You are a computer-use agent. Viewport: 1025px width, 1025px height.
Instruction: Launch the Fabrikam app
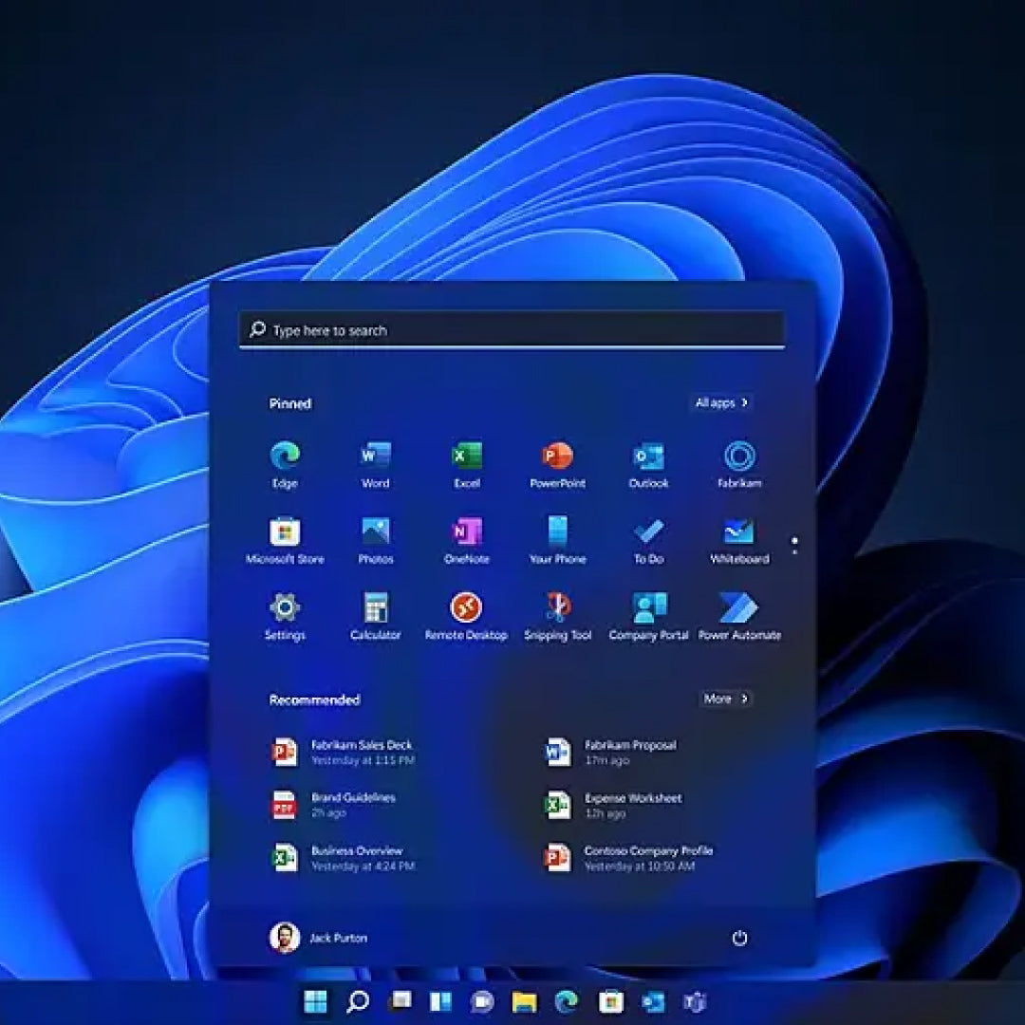click(x=738, y=458)
